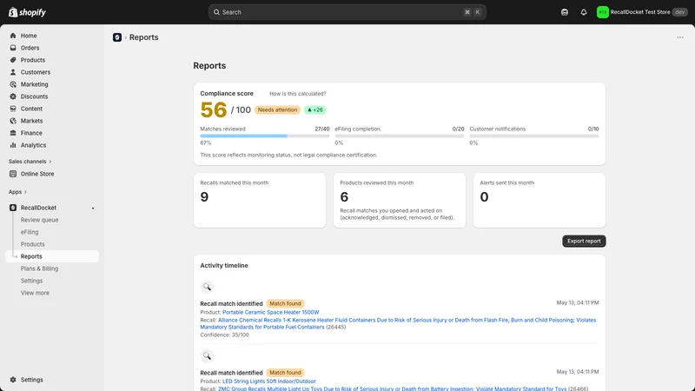Click the eFiling completion progress bar
695x391 pixels.
pyautogui.click(x=400, y=136)
